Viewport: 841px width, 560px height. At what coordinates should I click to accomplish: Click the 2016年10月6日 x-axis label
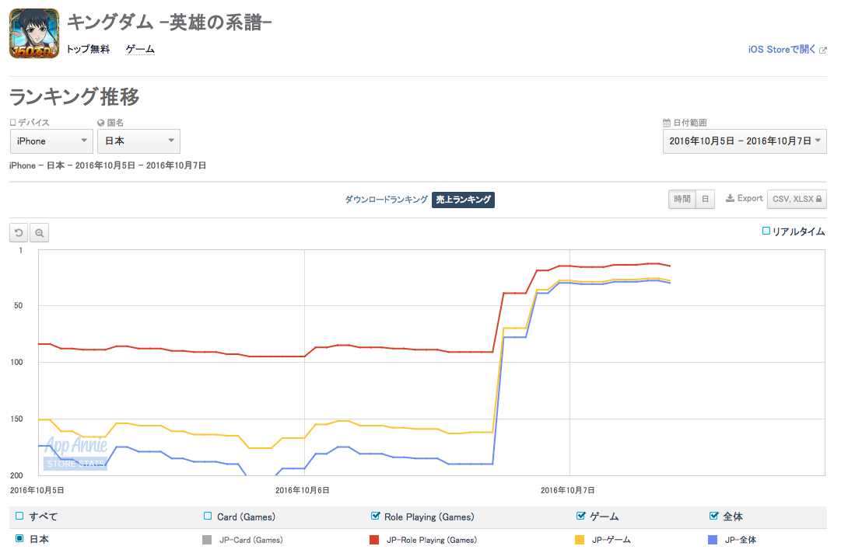(x=303, y=490)
